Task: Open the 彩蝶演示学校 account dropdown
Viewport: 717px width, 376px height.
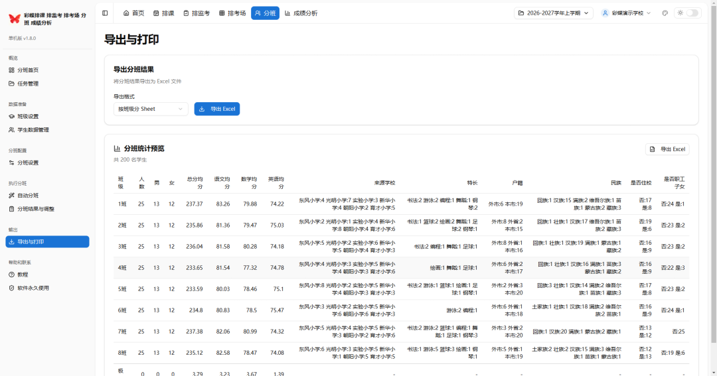Action: (626, 13)
